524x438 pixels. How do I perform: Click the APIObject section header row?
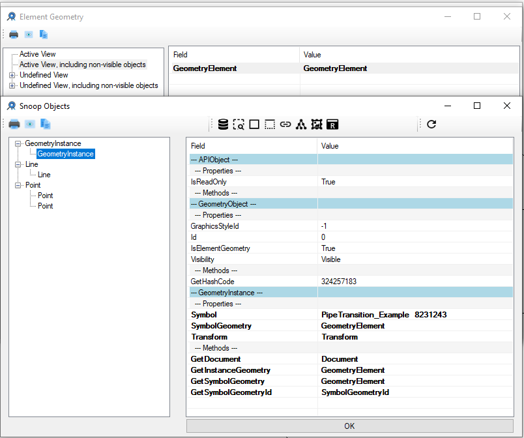coord(351,160)
